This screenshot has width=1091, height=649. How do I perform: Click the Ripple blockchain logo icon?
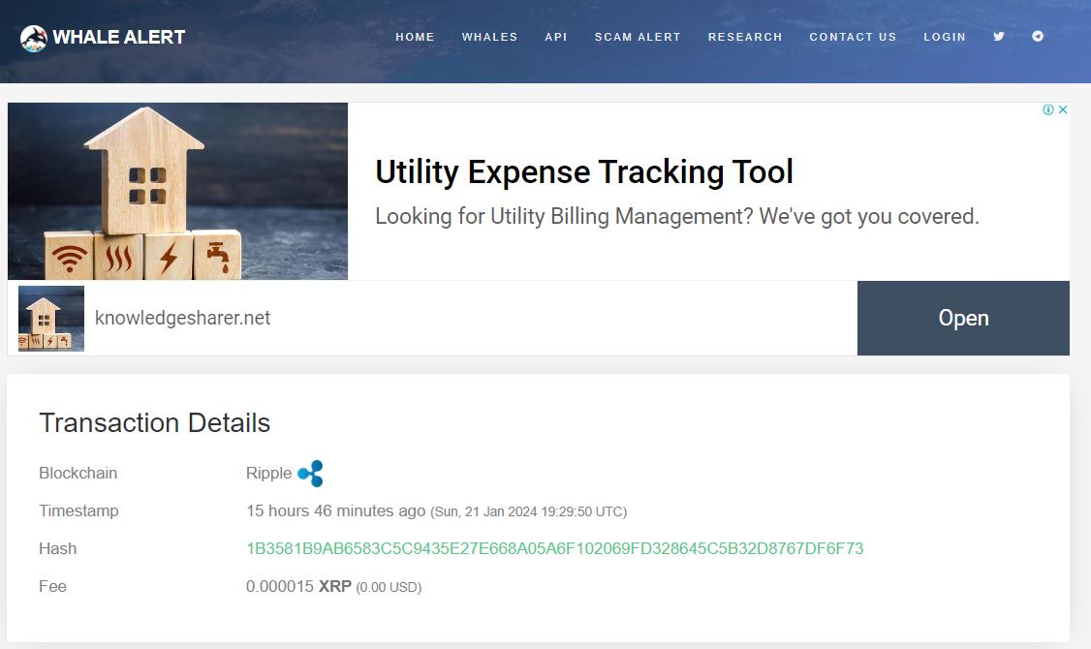point(310,473)
